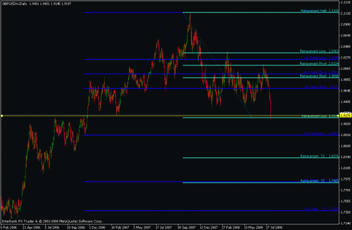Click the 21 Apr 2006 date label
Viewport: 352px width, 230px height.
tap(31, 228)
